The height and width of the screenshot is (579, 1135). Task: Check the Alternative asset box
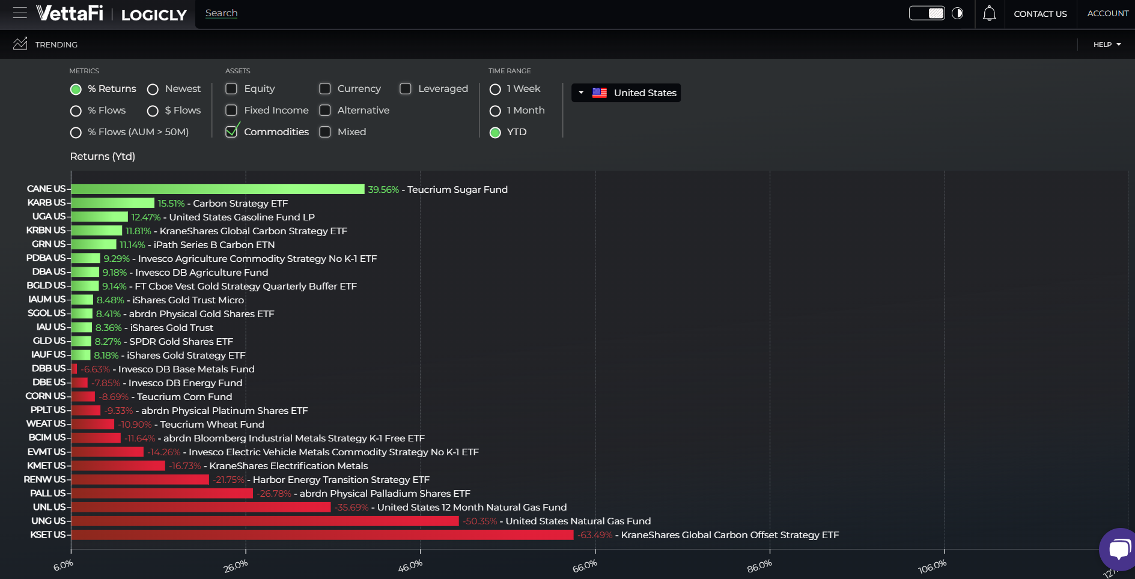[325, 111]
